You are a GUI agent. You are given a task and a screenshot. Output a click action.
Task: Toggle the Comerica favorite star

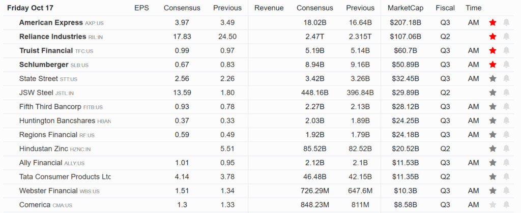click(492, 204)
